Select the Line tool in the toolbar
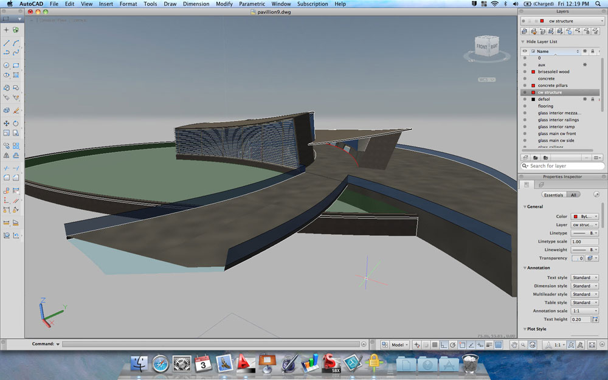 (8, 43)
